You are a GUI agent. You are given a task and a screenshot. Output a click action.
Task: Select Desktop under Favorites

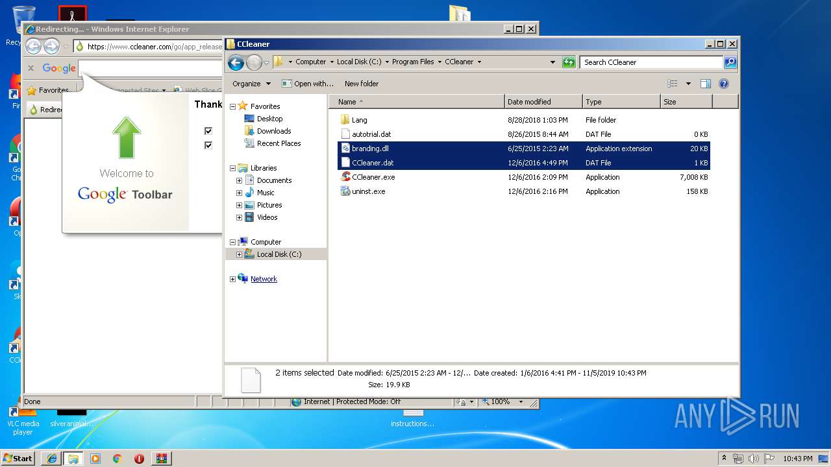pos(269,119)
